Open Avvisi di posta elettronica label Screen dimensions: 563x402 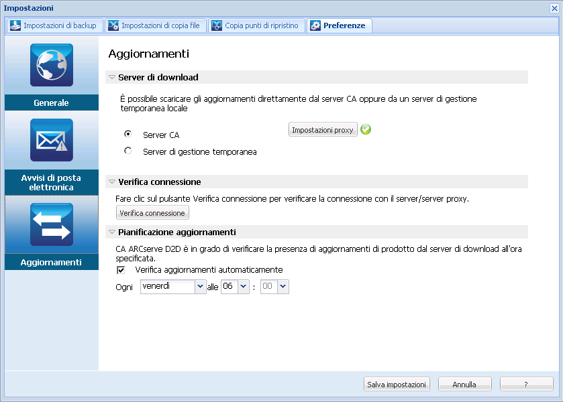[52, 182]
